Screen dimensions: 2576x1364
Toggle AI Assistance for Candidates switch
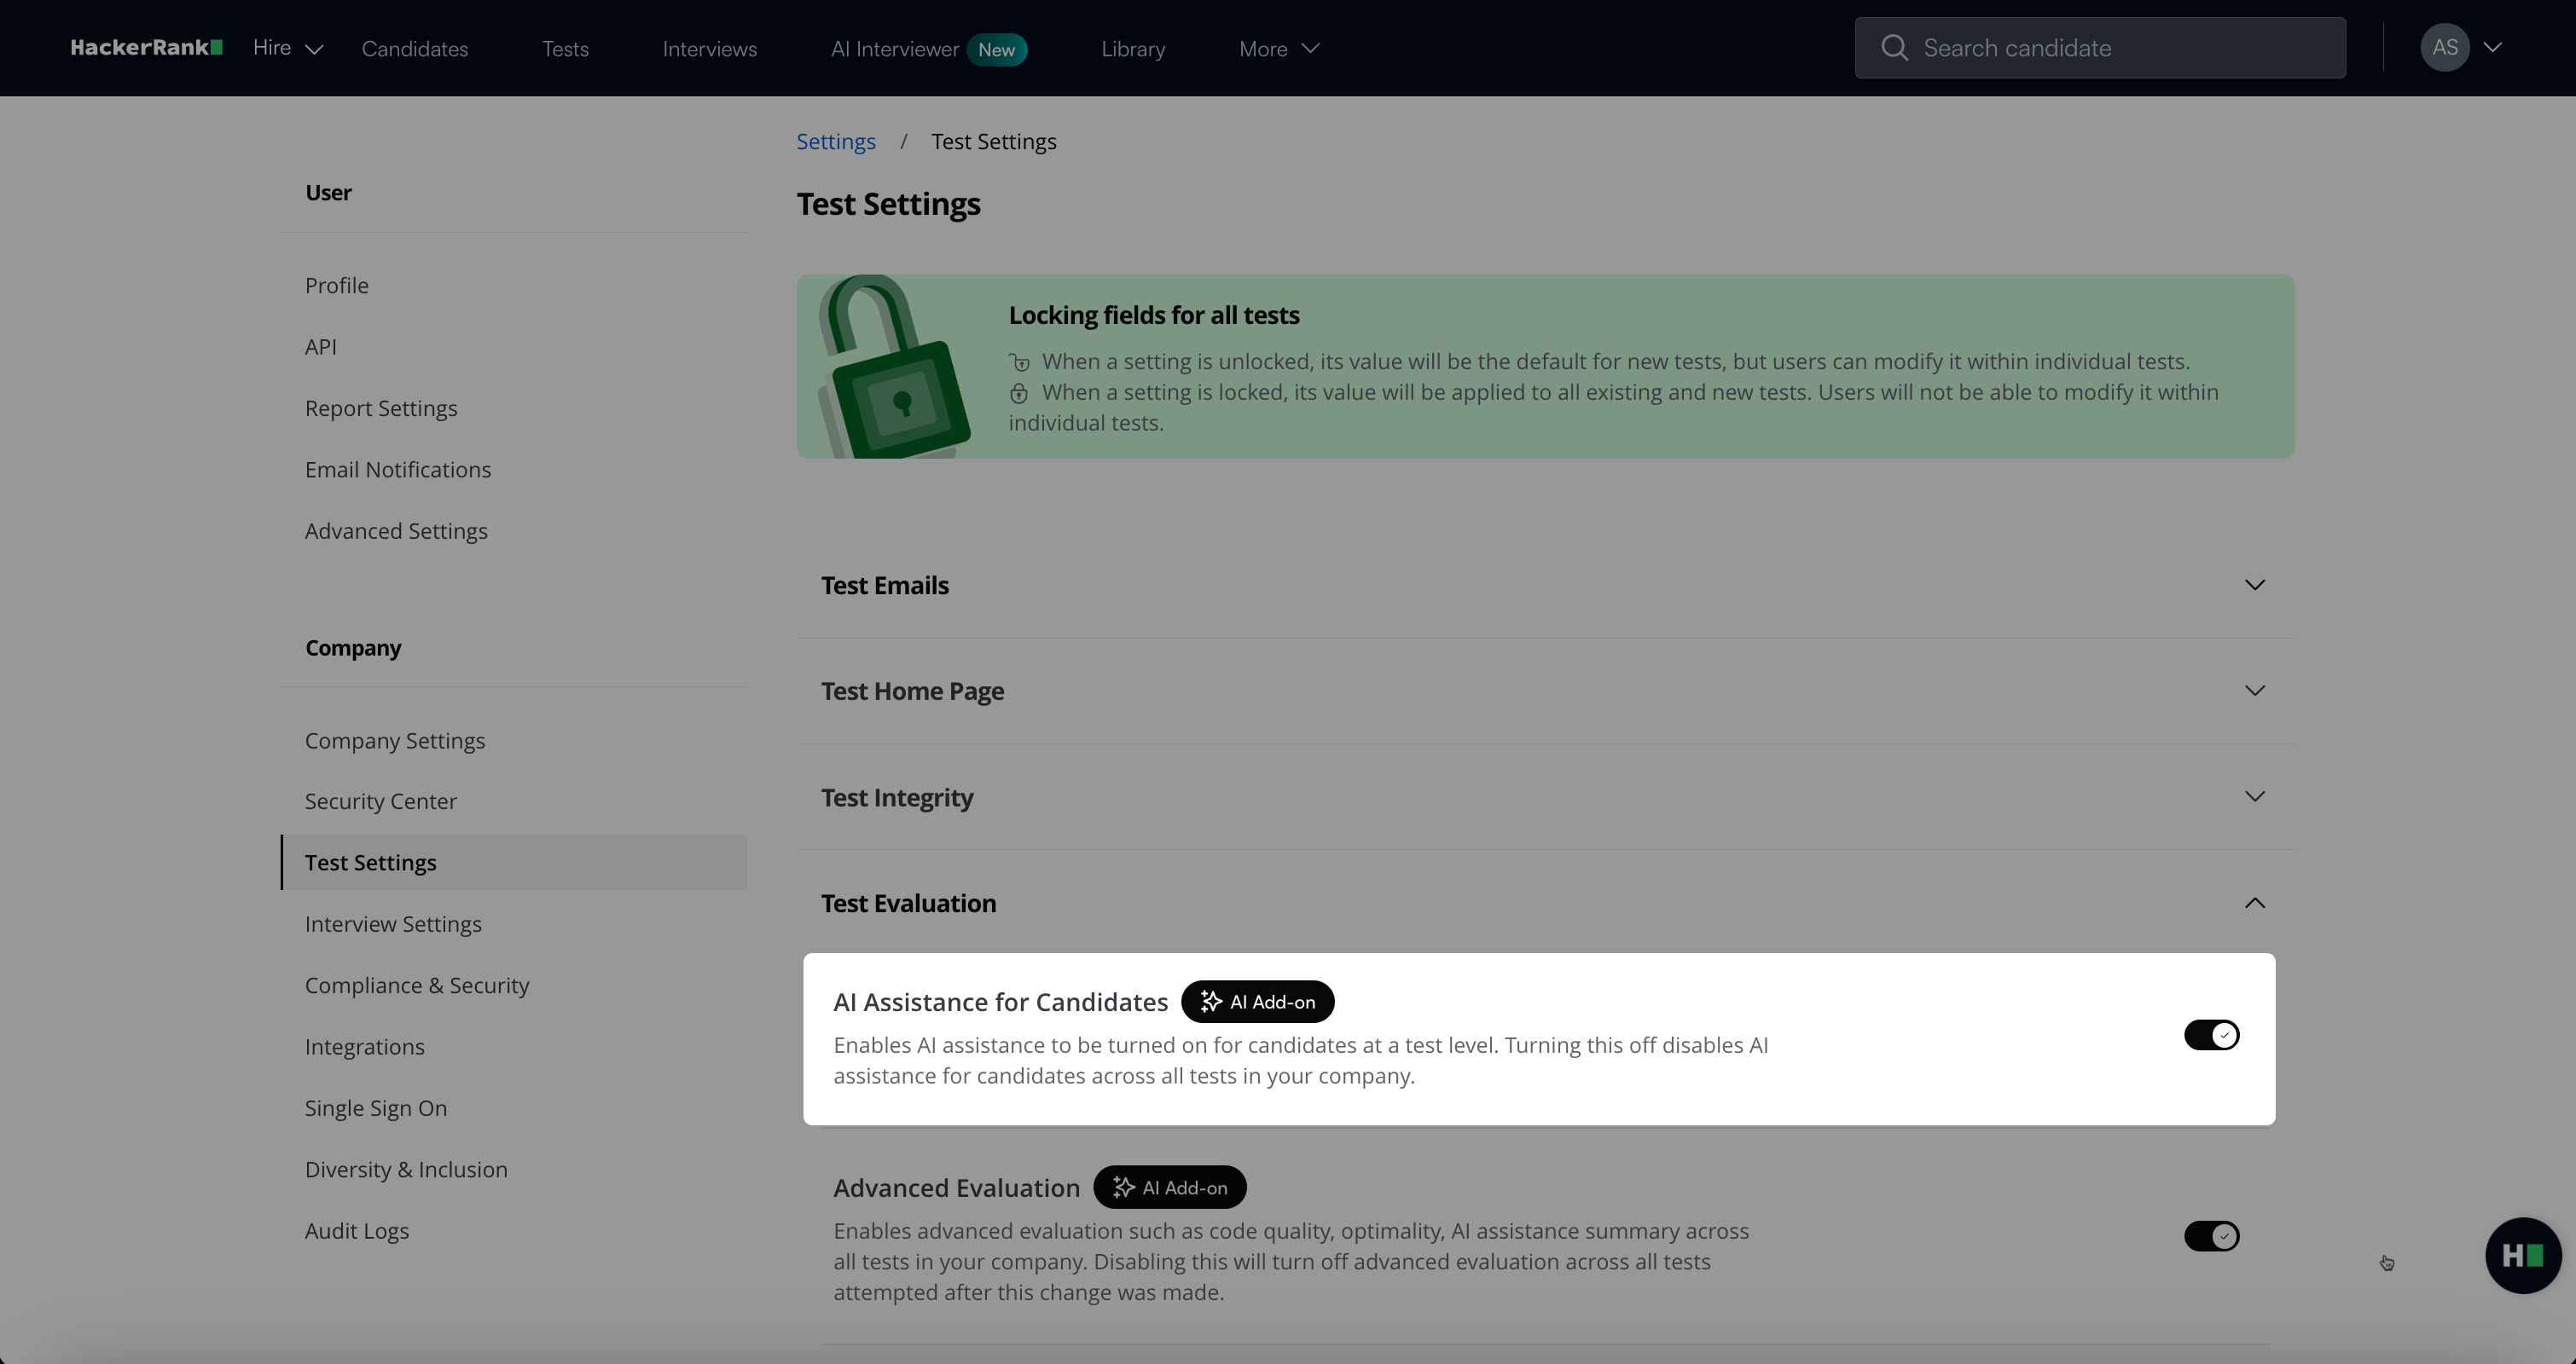[x=2211, y=1035]
